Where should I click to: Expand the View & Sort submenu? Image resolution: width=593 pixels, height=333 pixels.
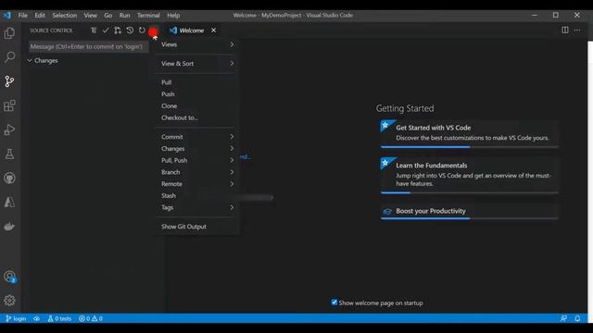click(196, 64)
